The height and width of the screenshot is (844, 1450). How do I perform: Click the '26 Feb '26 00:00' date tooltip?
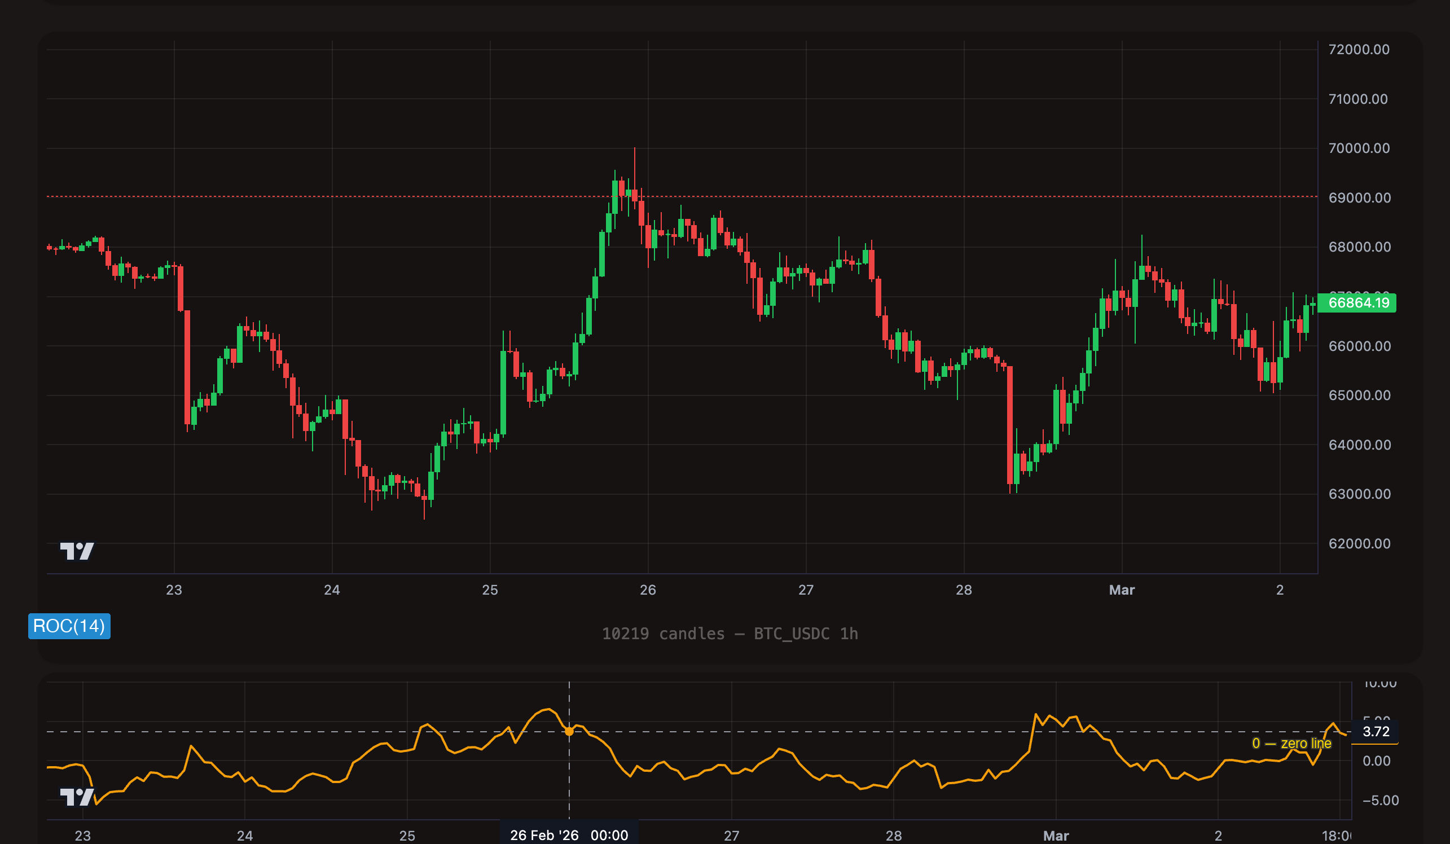[570, 835]
